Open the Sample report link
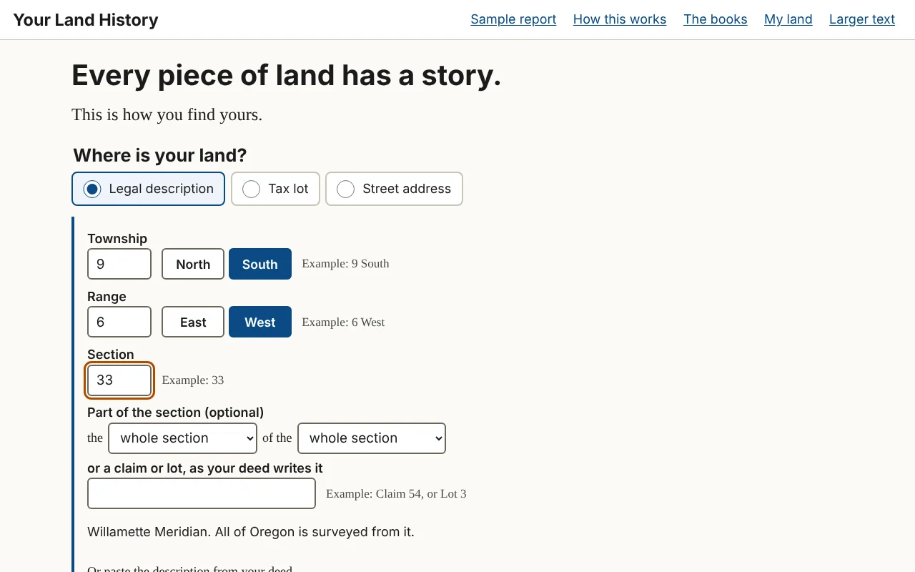 (513, 19)
